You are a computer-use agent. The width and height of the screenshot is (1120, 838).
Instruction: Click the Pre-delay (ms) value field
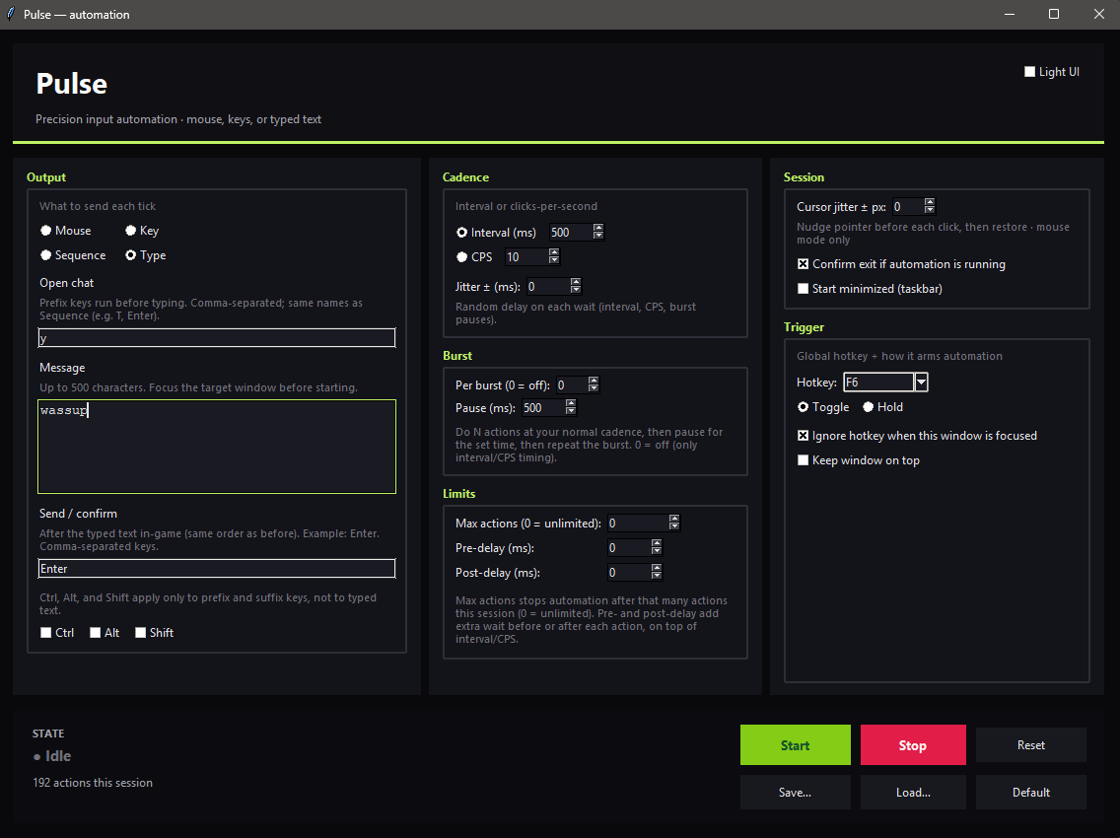tap(629, 548)
